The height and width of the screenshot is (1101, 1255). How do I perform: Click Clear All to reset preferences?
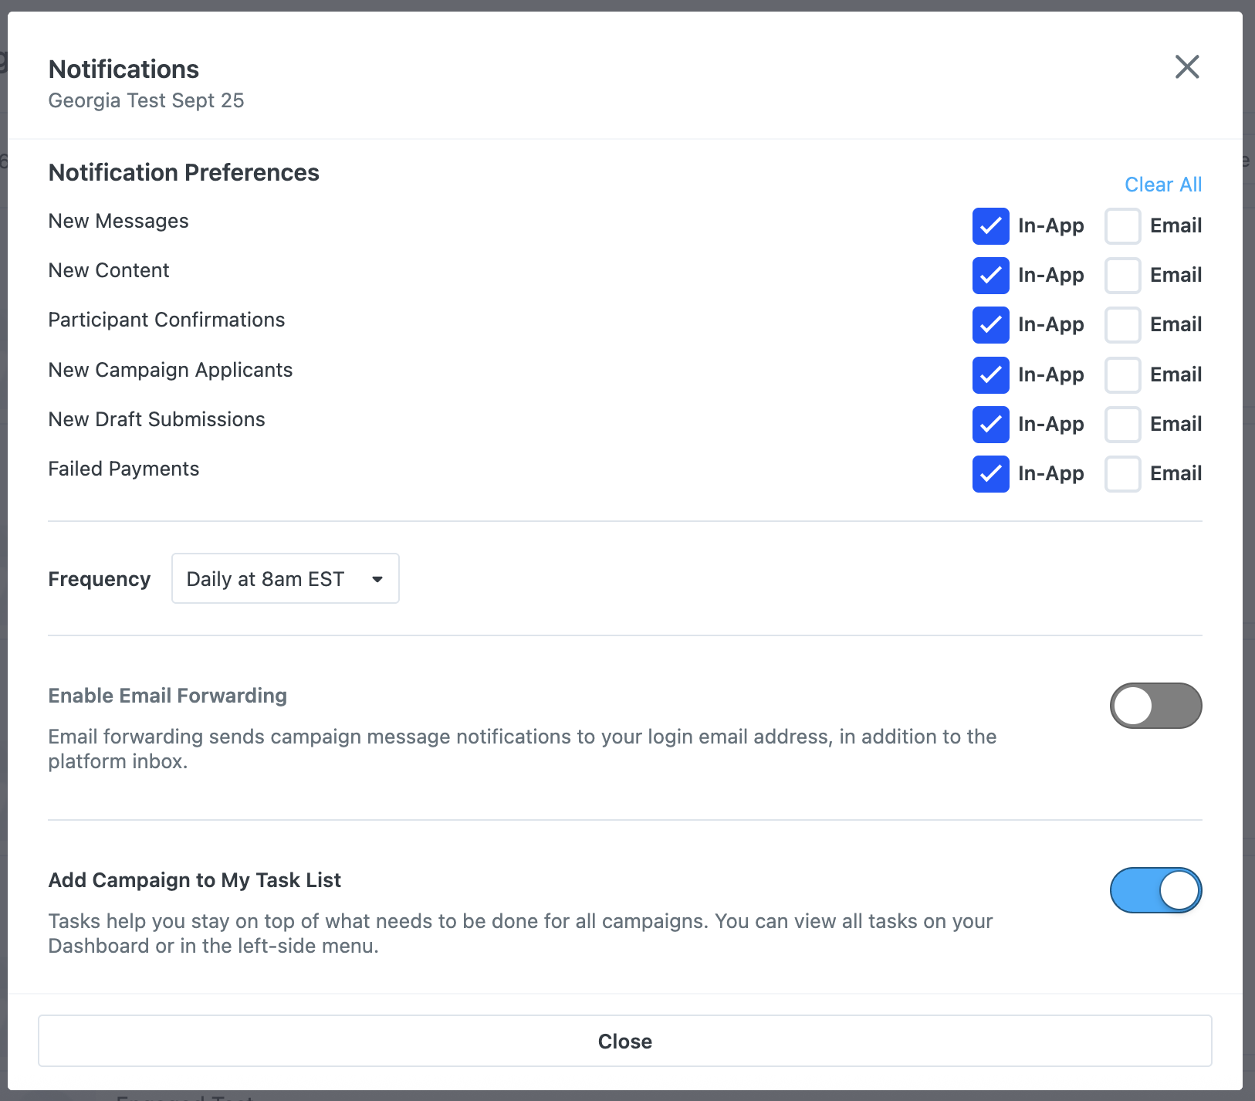click(1163, 185)
